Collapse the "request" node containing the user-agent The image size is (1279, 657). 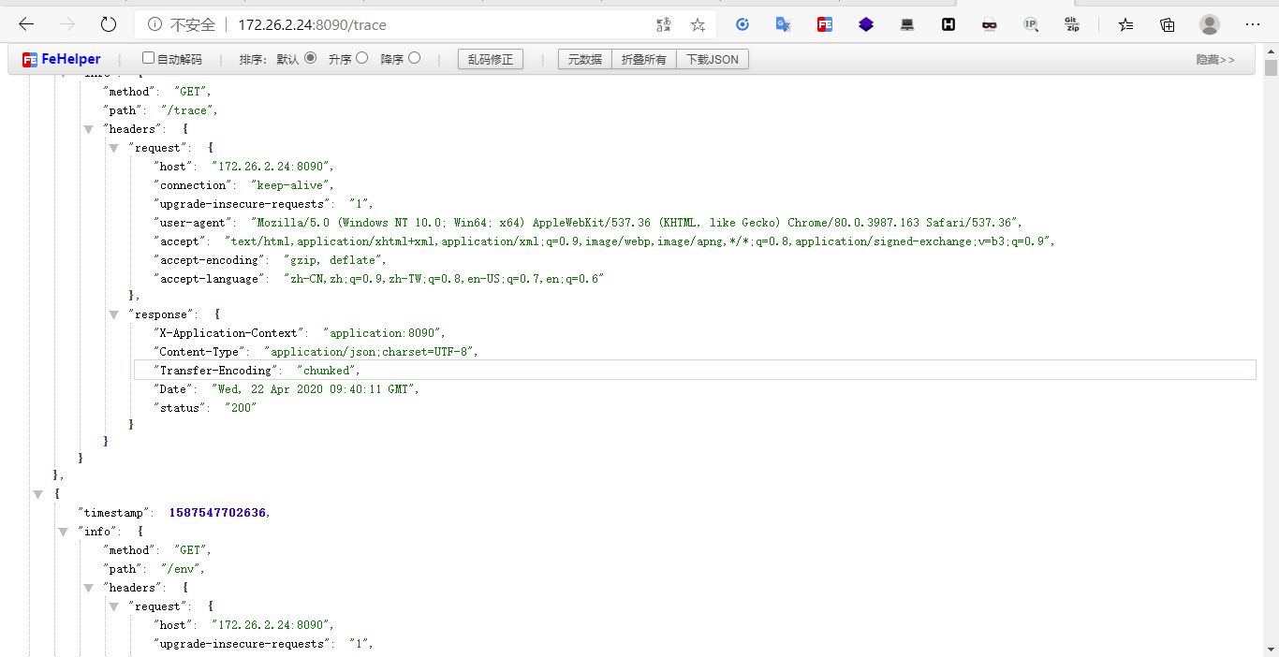pyautogui.click(x=114, y=148)
